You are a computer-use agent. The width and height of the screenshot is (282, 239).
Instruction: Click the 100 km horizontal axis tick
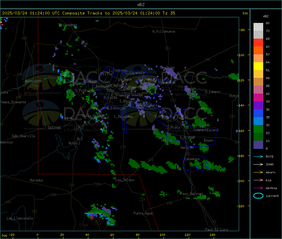pyautogui.click(x=162, y=235)
